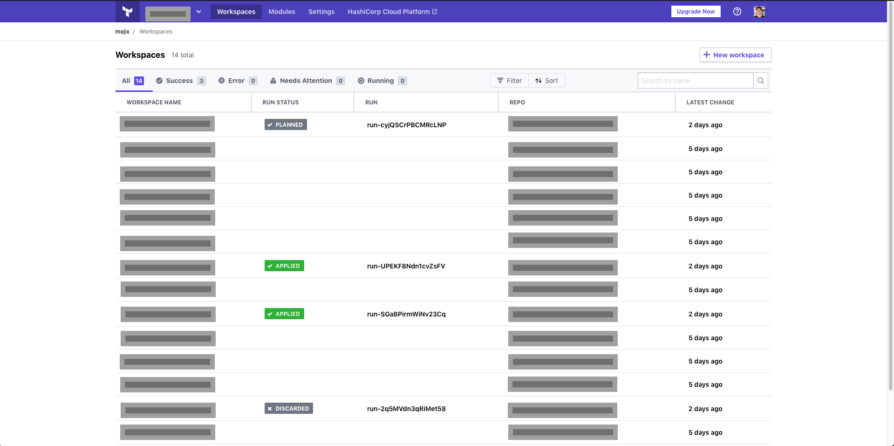Click the Upgrade Now button
Image resolution: width=894 pixels, height=446 pixels.
[x=696, y=12]
